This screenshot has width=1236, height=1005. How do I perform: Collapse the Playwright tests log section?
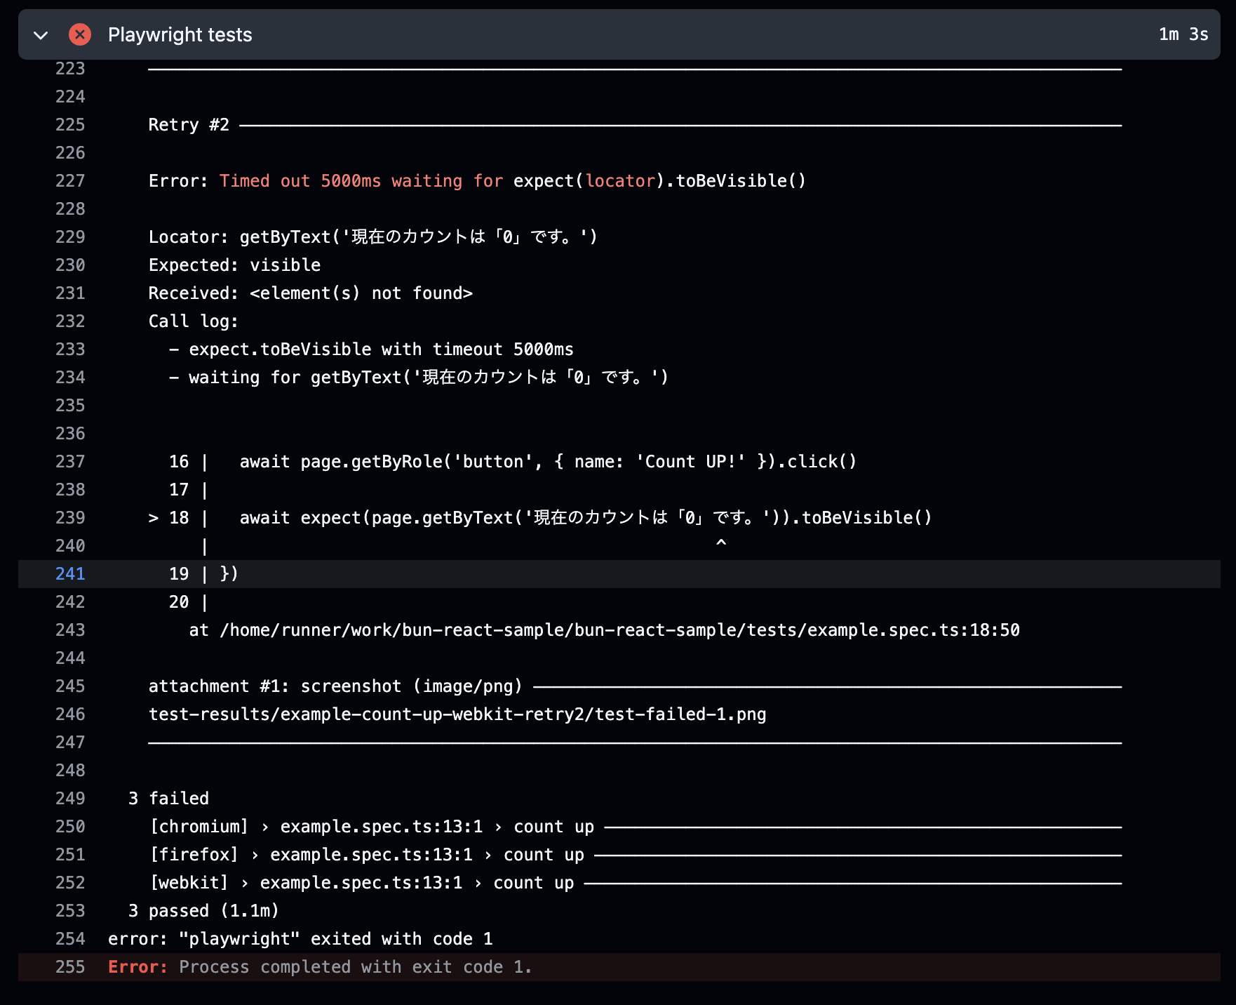click(x=40, y=34)
